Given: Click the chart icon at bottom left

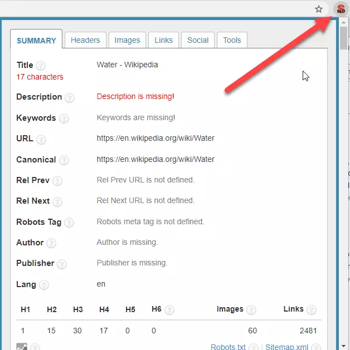Looking at the screenshot, I should pyautogui.click(x=22, y=347).
